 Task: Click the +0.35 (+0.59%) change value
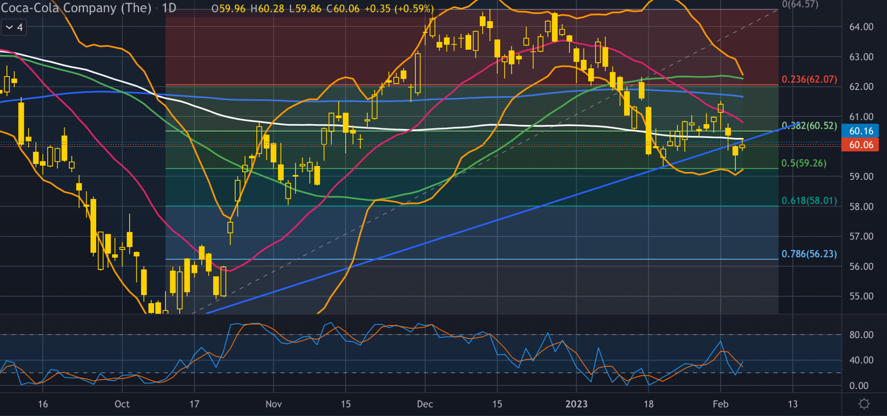(399, 9)
